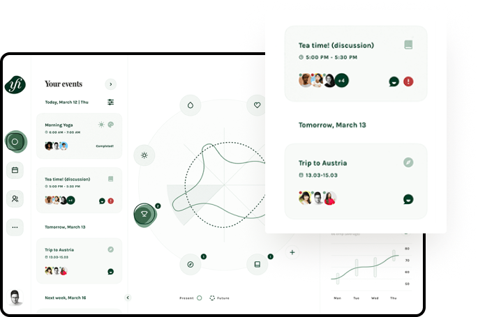Expand Your events with the arrow button
Screen dimensions: 478x317
[x=110, y=84]
